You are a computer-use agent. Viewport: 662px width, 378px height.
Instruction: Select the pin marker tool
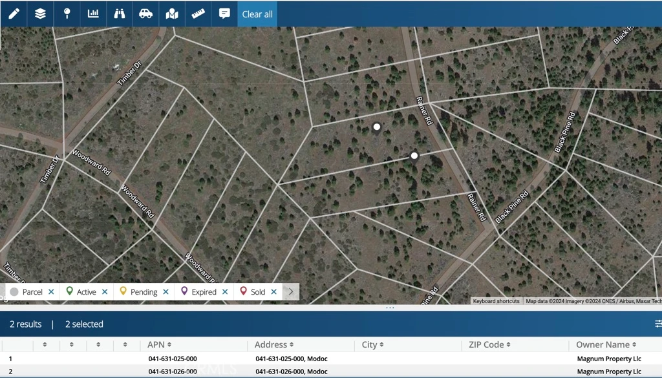67,14
